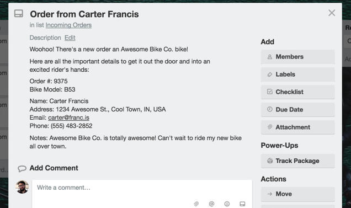Focus the Write a comment field
This screenshot has width=351, height=208.
pos(142,194)
